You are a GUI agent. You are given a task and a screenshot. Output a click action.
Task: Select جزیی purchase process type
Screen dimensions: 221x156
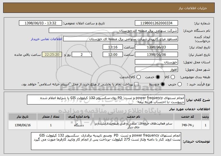tap(180, 84)
